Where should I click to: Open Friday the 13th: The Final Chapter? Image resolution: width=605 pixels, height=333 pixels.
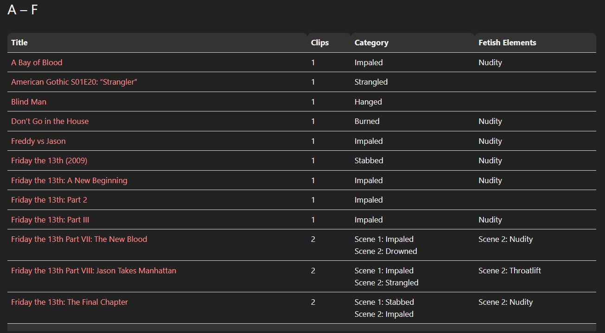(70, 302)
